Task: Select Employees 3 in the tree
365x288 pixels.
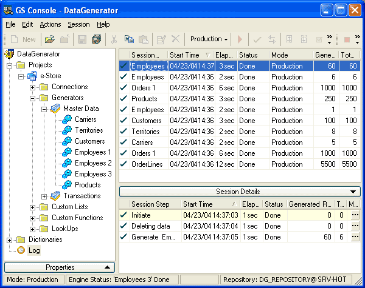Action: (93, 174)
